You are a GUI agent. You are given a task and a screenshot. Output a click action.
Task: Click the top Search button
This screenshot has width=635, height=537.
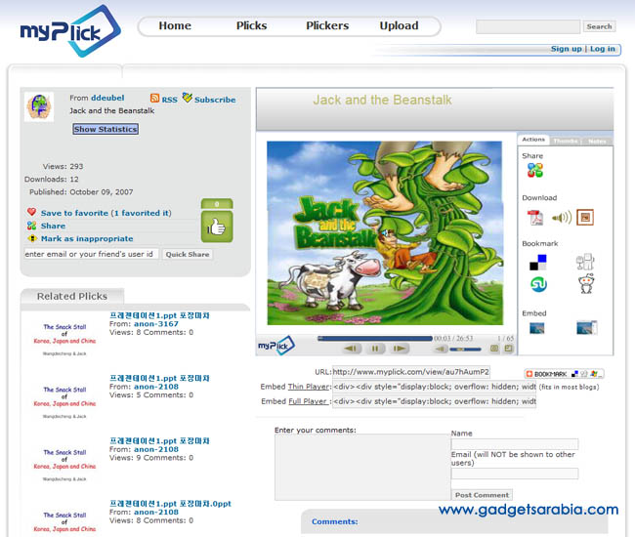(599, 26)
